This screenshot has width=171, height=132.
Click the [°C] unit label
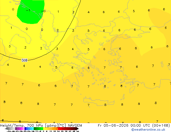(62, 126)
